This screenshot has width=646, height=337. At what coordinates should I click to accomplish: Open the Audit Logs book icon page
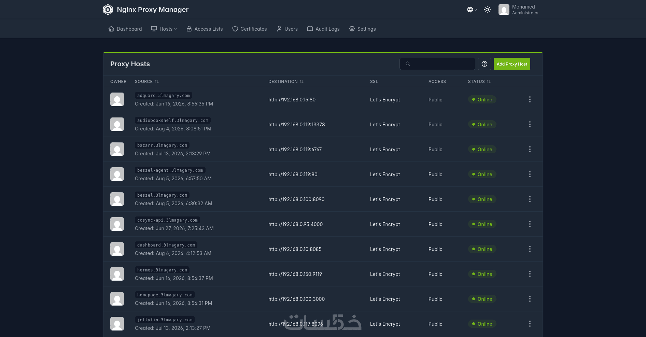(310, 29)
